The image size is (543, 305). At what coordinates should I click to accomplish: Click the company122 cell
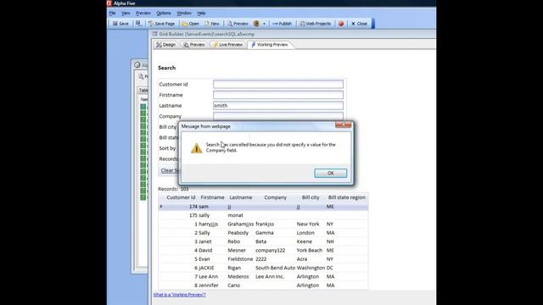[x=270, y=250]
